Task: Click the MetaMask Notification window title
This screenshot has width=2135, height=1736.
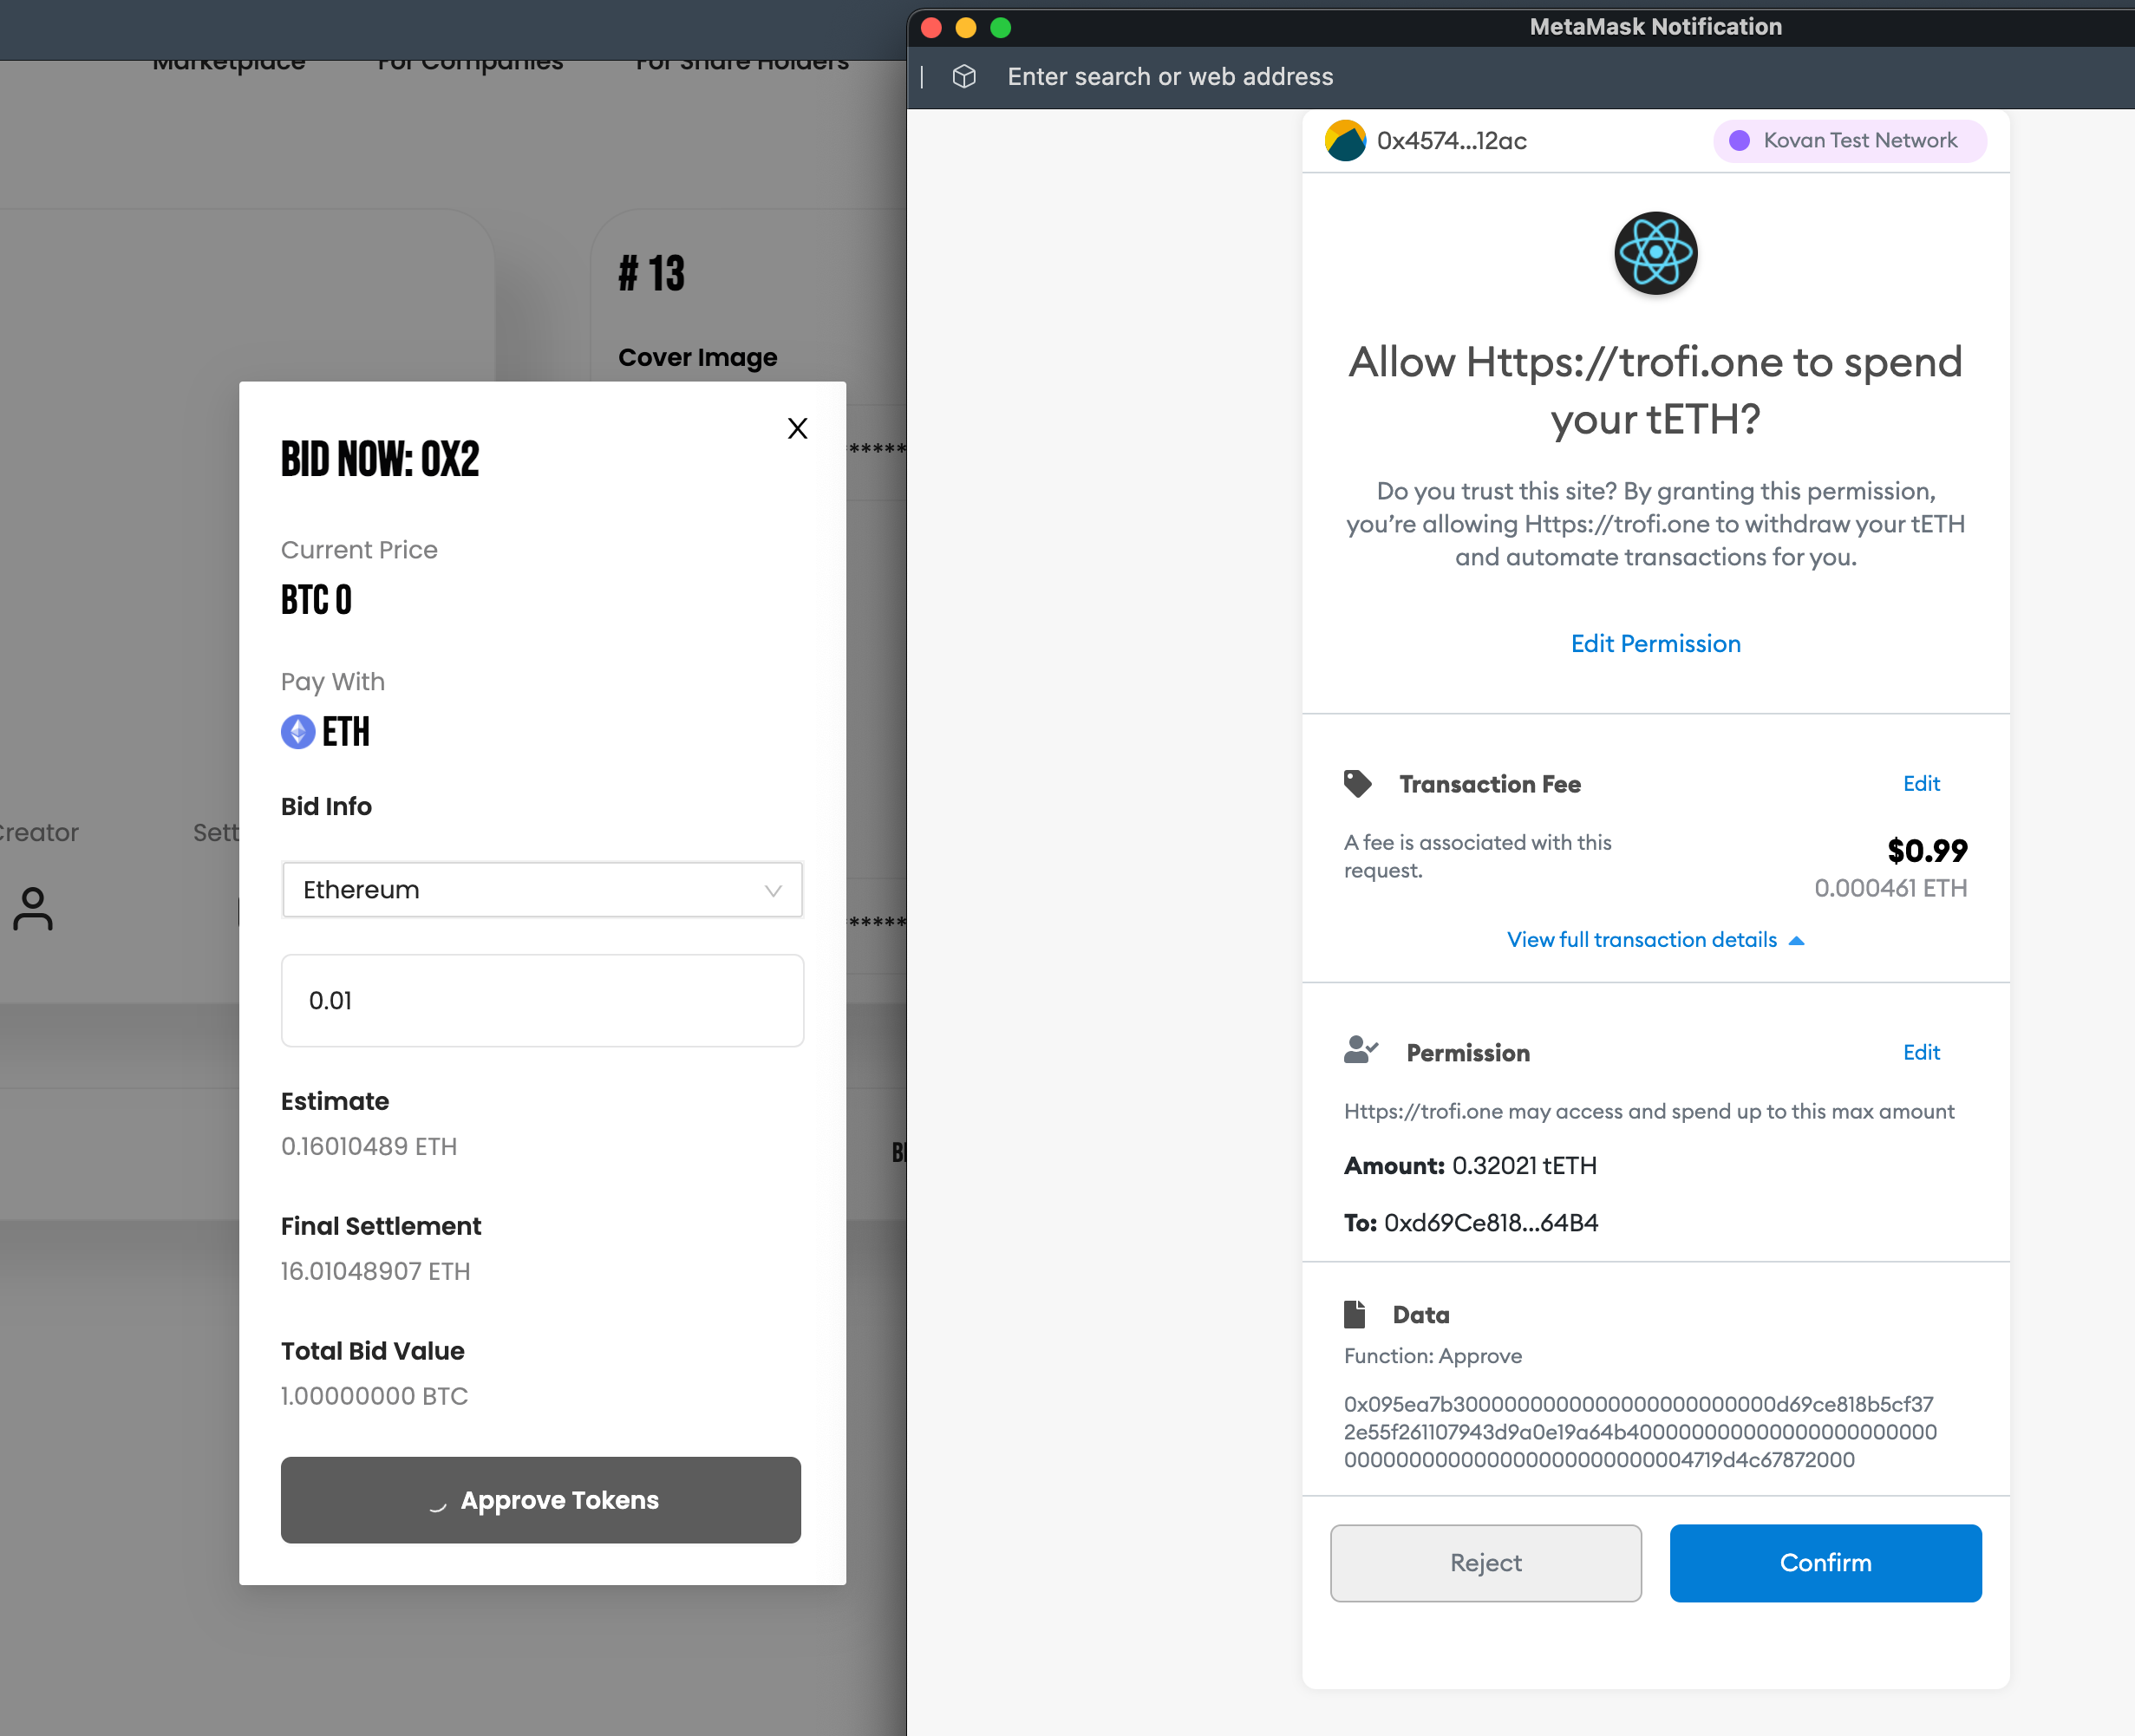Action: point(1655,27)
